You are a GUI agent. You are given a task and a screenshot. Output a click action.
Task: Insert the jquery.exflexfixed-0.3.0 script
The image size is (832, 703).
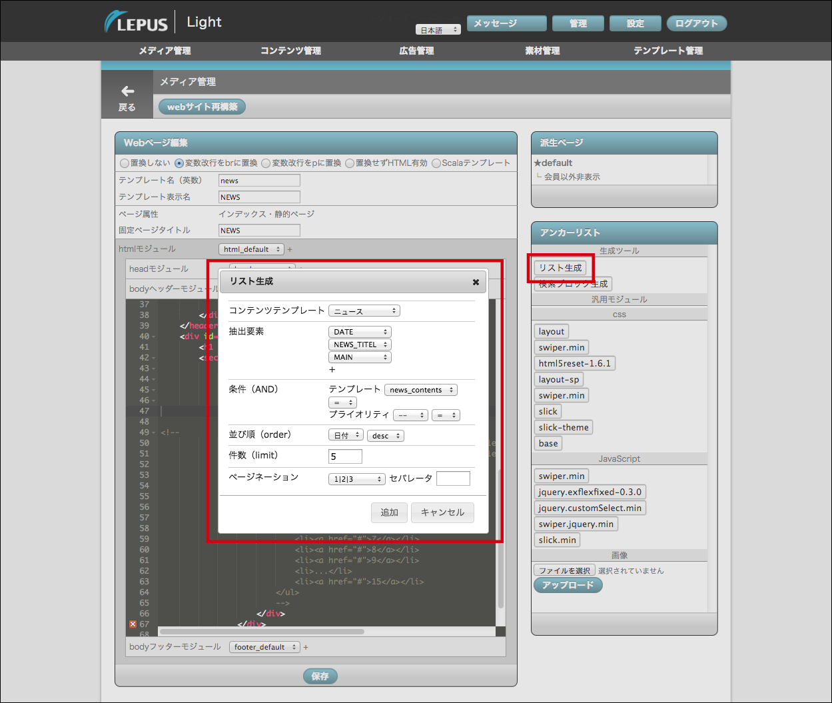click(590, 492)
